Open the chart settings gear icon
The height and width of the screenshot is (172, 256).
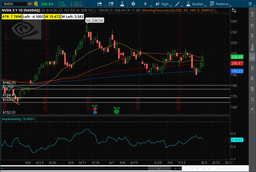[133, 4]
